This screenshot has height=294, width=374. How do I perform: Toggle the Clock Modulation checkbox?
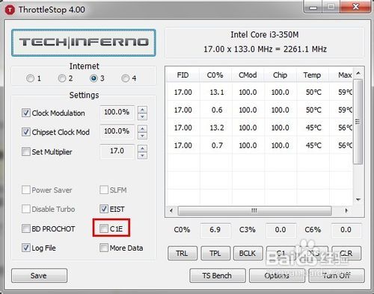(x=26, y=113)
